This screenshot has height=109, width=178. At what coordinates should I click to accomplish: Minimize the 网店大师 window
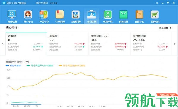click(163, 3)
